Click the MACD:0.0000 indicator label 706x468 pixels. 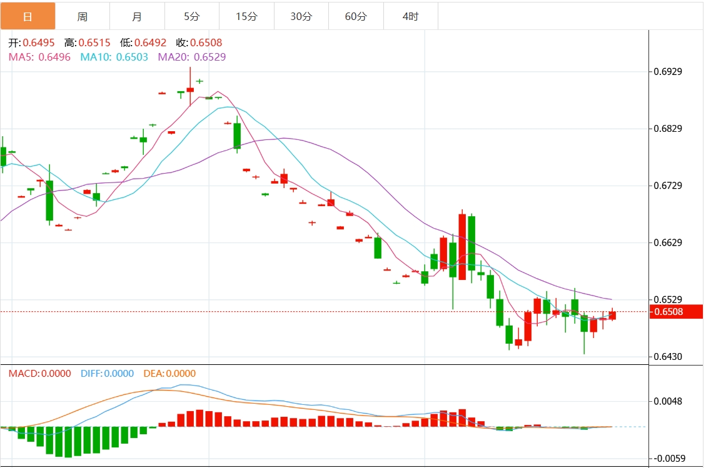pyautogui.click(x=39, y=374)
